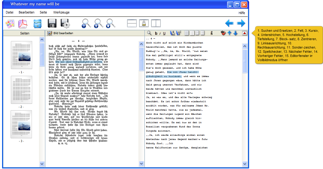Click highlighted text 'Sie oon Jhrer Leicht-'
Image resolution: width=323 pixels, height=169 pixels.
point(183,72)
